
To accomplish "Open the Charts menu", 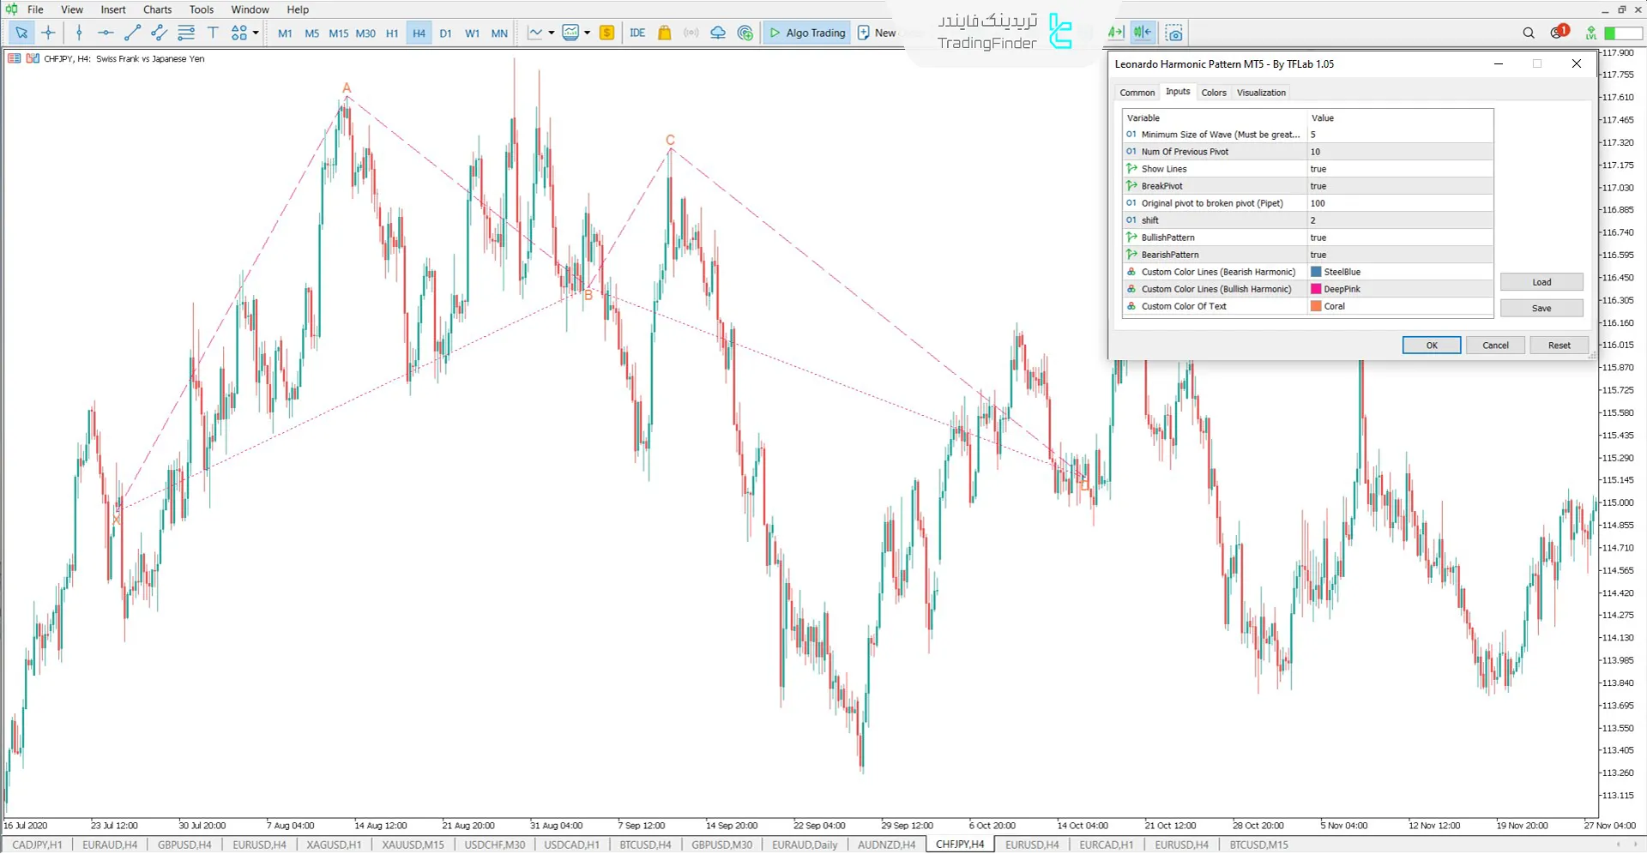I will click(x=157, y=9).
